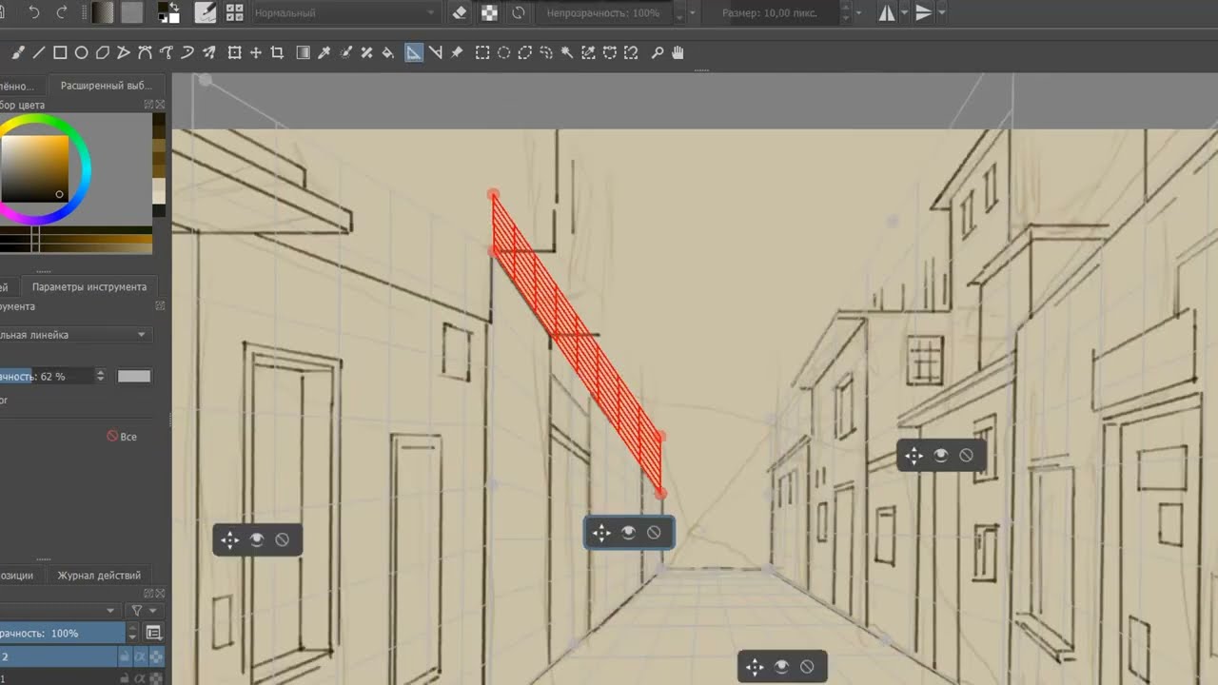The image size is (1218, 685).
Task: Toggle Horizontal Mirror tool
Action: [886, 12]
